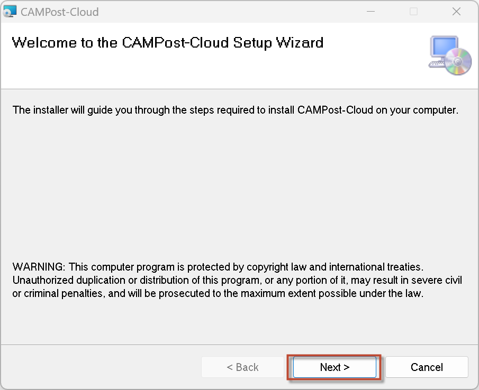This screenshot has width=479, height=390.
Task: Click the word Wizard in the heading
Action: point(300,43)
